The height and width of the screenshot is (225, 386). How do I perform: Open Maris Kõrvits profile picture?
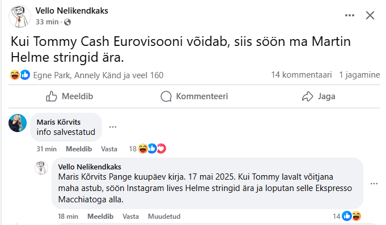[18, 123]
